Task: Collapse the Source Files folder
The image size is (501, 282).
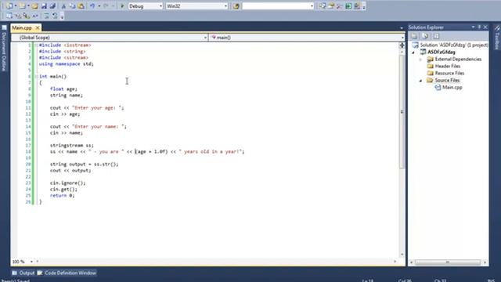Action: click(x=421, y=80)
